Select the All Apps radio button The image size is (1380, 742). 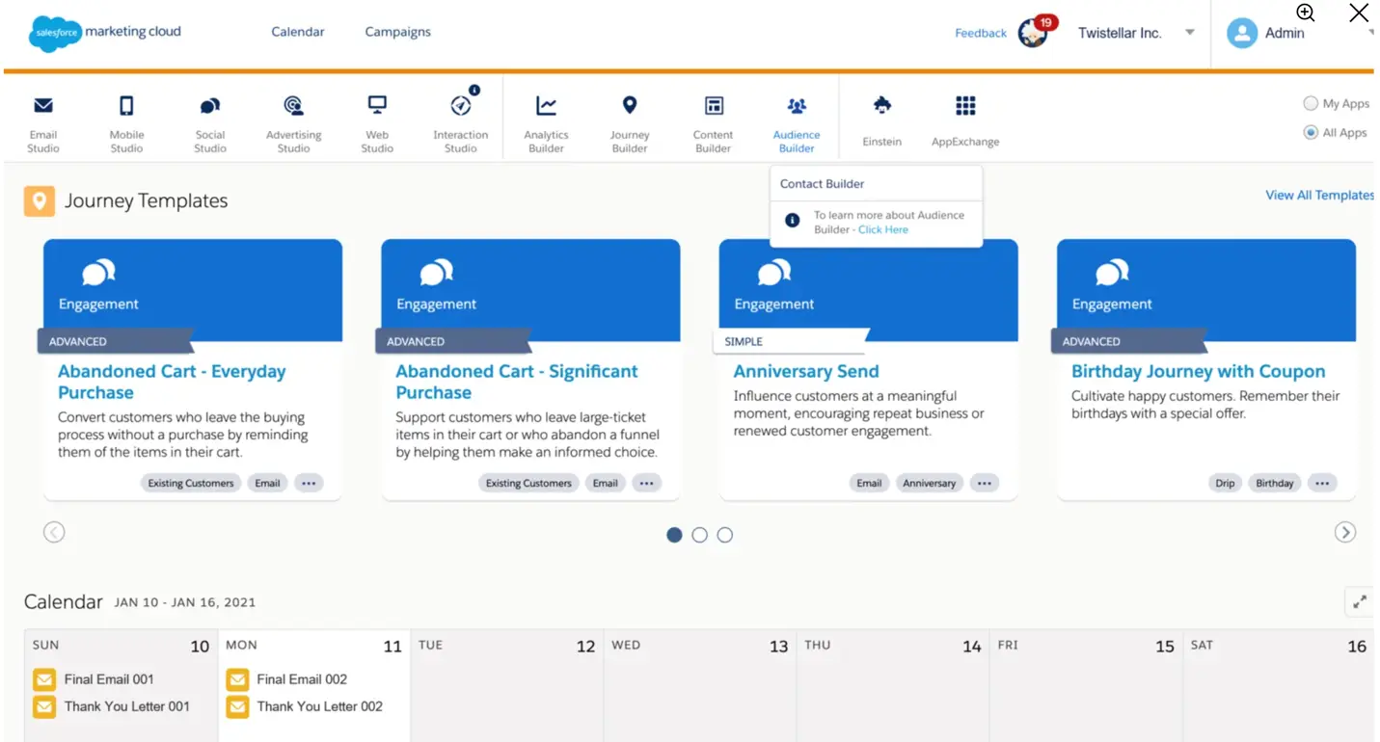coord(1311,132)
